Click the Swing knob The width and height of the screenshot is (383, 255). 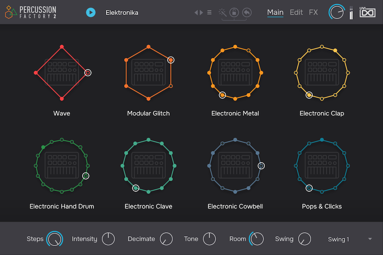tap(304, 239)
